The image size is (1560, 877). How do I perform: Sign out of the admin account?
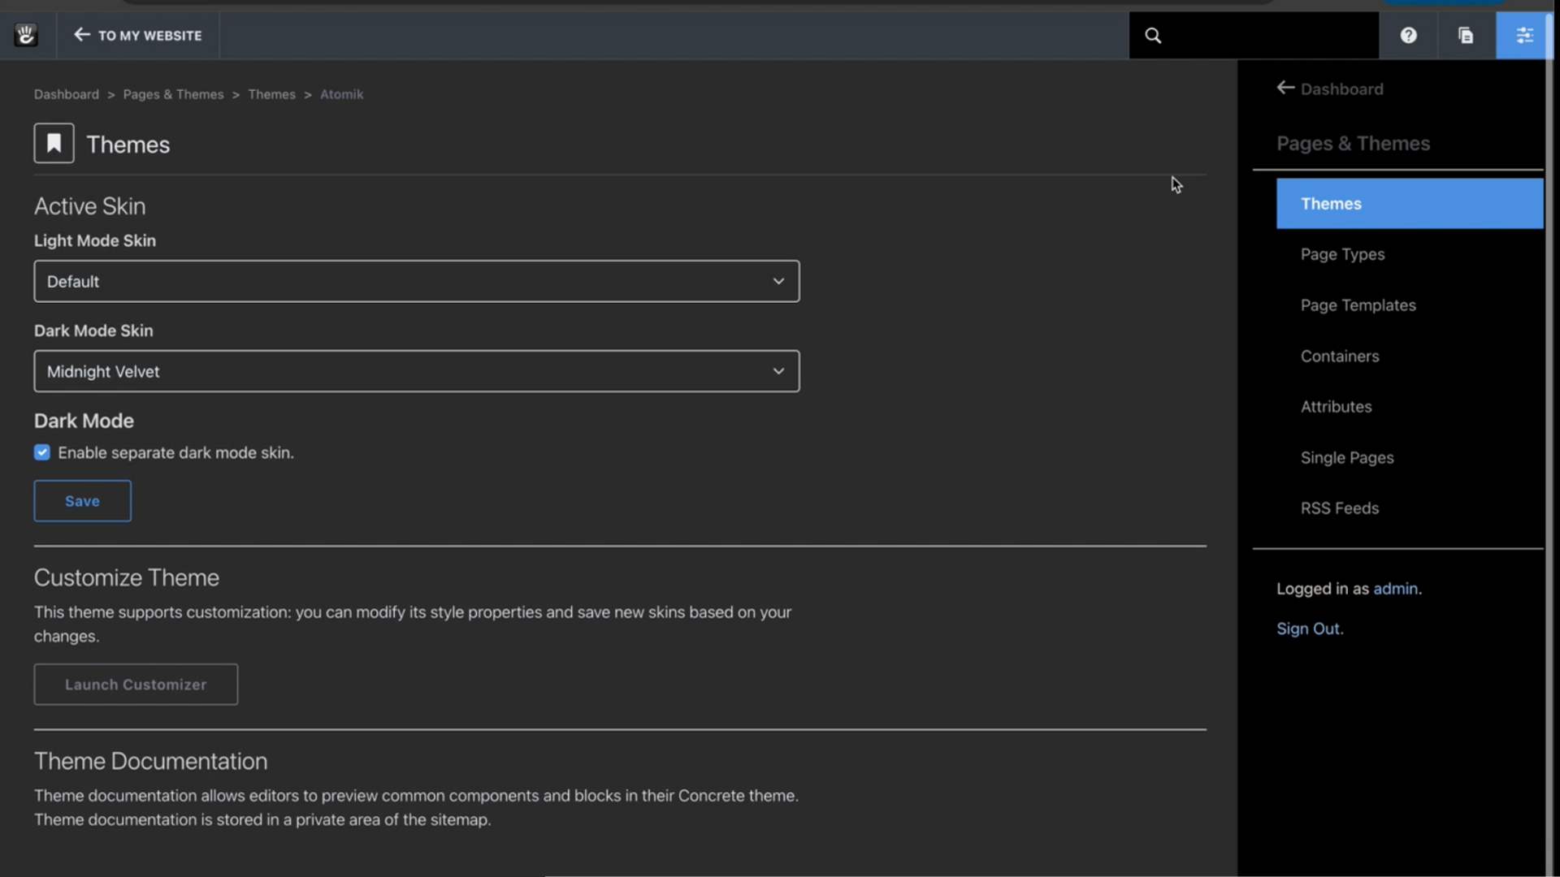(x=1309, y=629)
